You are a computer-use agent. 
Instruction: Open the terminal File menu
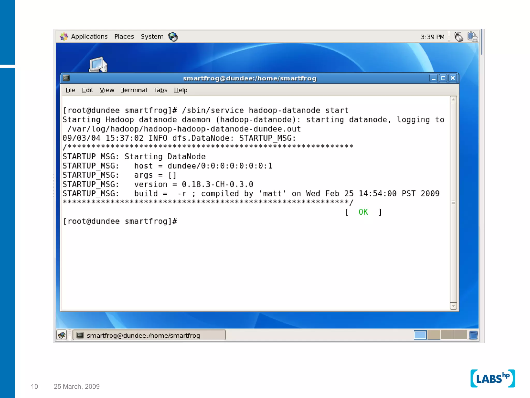pyautogui.click(x=70, y=90)
